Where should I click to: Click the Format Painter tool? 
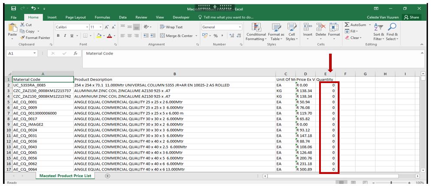pos(35,38)
